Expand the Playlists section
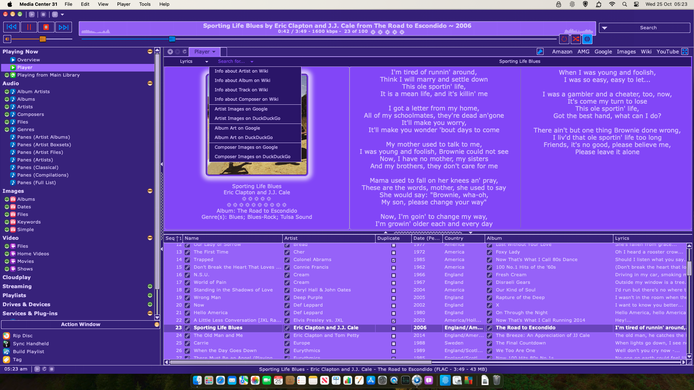The height and width of the screenshot is (390, 694). [x=150, y=295]
